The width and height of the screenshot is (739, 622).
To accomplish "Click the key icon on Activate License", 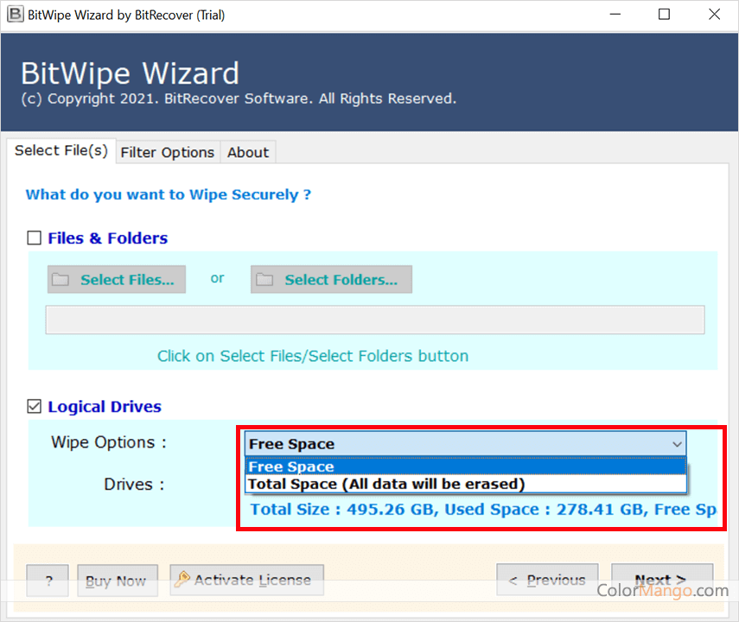I will pyautogui.click(x=182, y=579).
